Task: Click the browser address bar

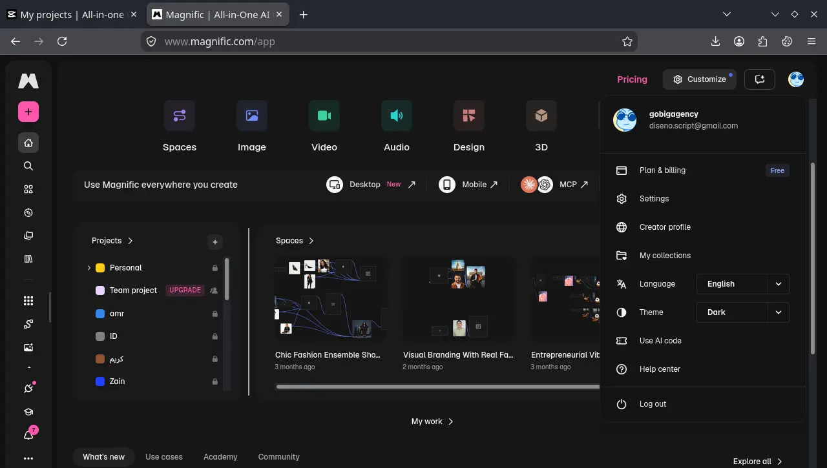Action: tap(388, 41)
